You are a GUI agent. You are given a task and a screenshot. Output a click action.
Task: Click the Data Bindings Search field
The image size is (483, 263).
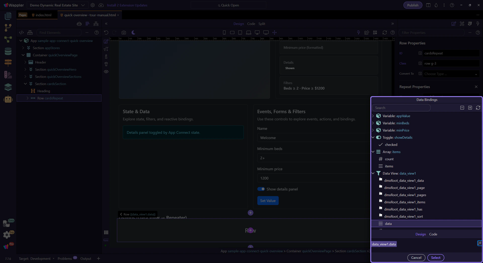click(x=401, y=108)
